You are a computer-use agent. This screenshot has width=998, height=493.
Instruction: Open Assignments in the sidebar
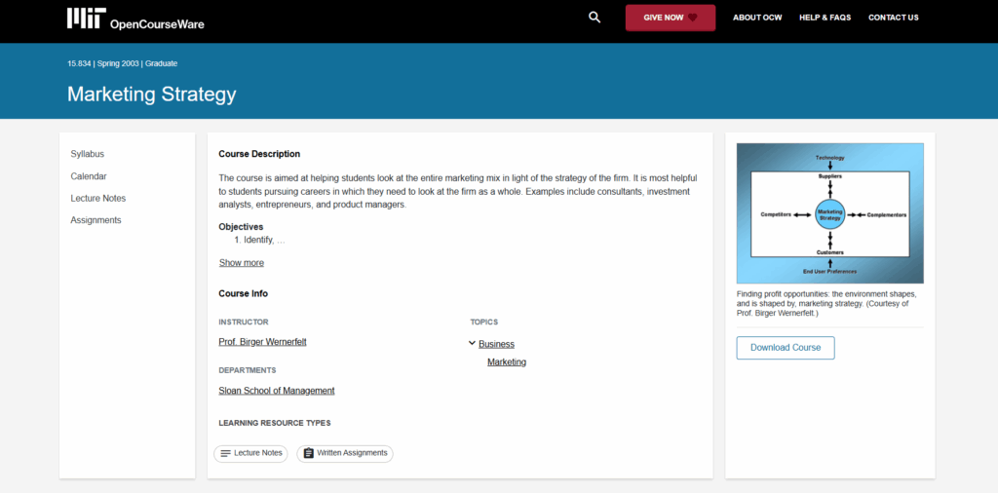[96, 220]
